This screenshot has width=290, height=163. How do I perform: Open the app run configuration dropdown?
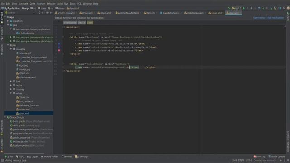click(x=237, y=8)
